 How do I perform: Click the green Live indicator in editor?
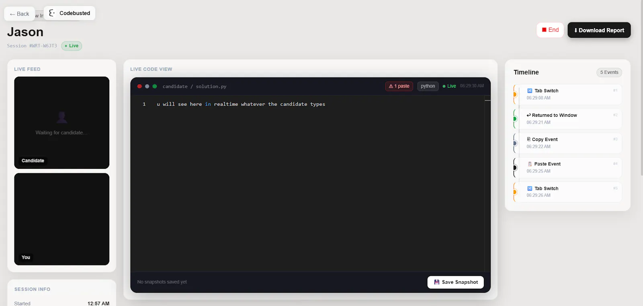(x=449, y=86)
